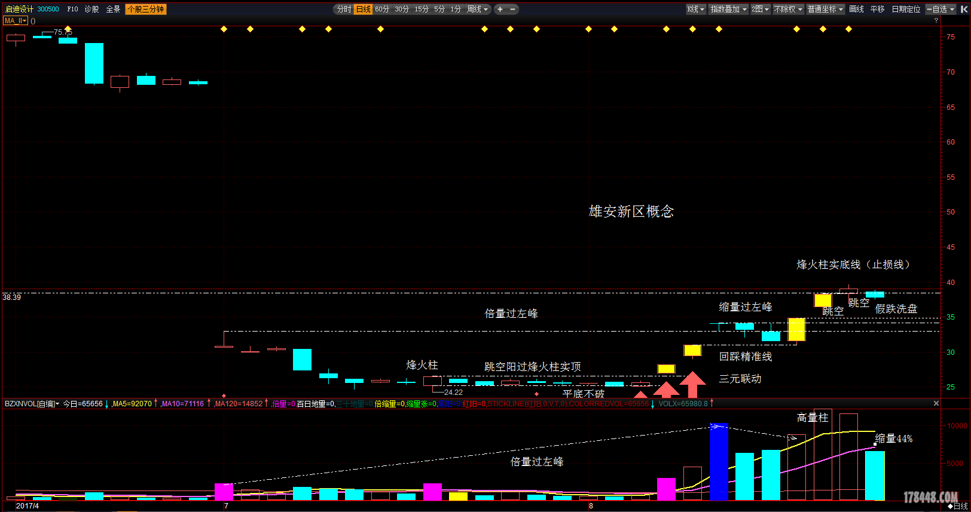Click the 日期定位 date locate button
The width and height of the screenshot is (971, 512).
[906, 9]
